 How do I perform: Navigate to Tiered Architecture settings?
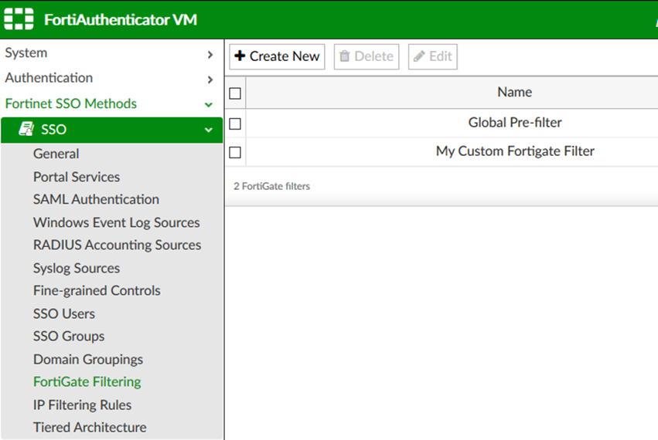pos(90,427)
